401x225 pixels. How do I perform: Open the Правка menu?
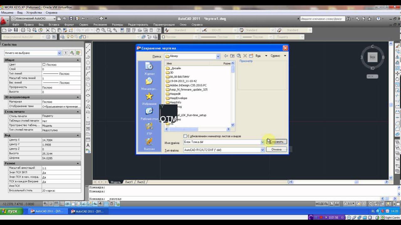29,25
